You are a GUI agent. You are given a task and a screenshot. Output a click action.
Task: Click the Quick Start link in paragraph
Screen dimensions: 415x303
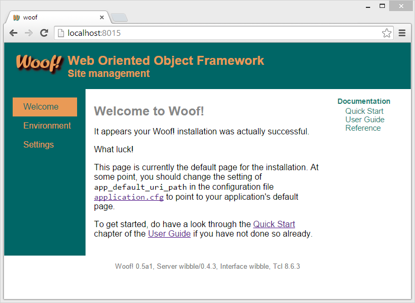click(x=274, y=224)
